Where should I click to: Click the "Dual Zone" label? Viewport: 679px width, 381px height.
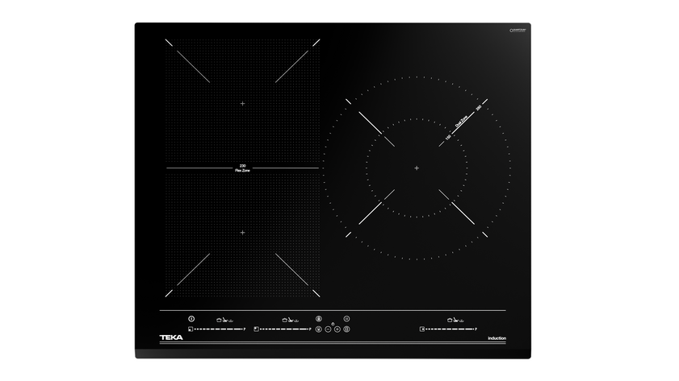pyautogui.click(x=461, y=121)
